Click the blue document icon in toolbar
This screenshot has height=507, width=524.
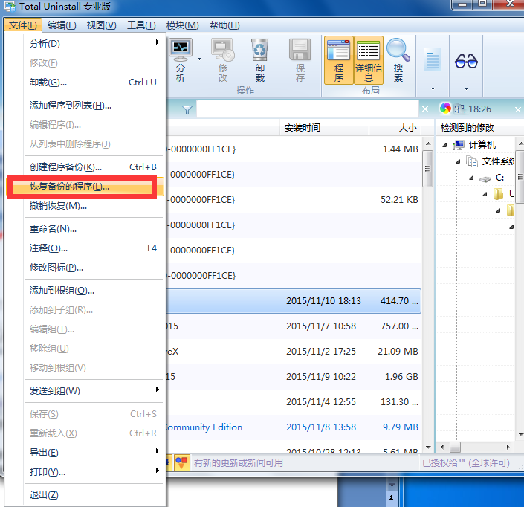(433, 61)
